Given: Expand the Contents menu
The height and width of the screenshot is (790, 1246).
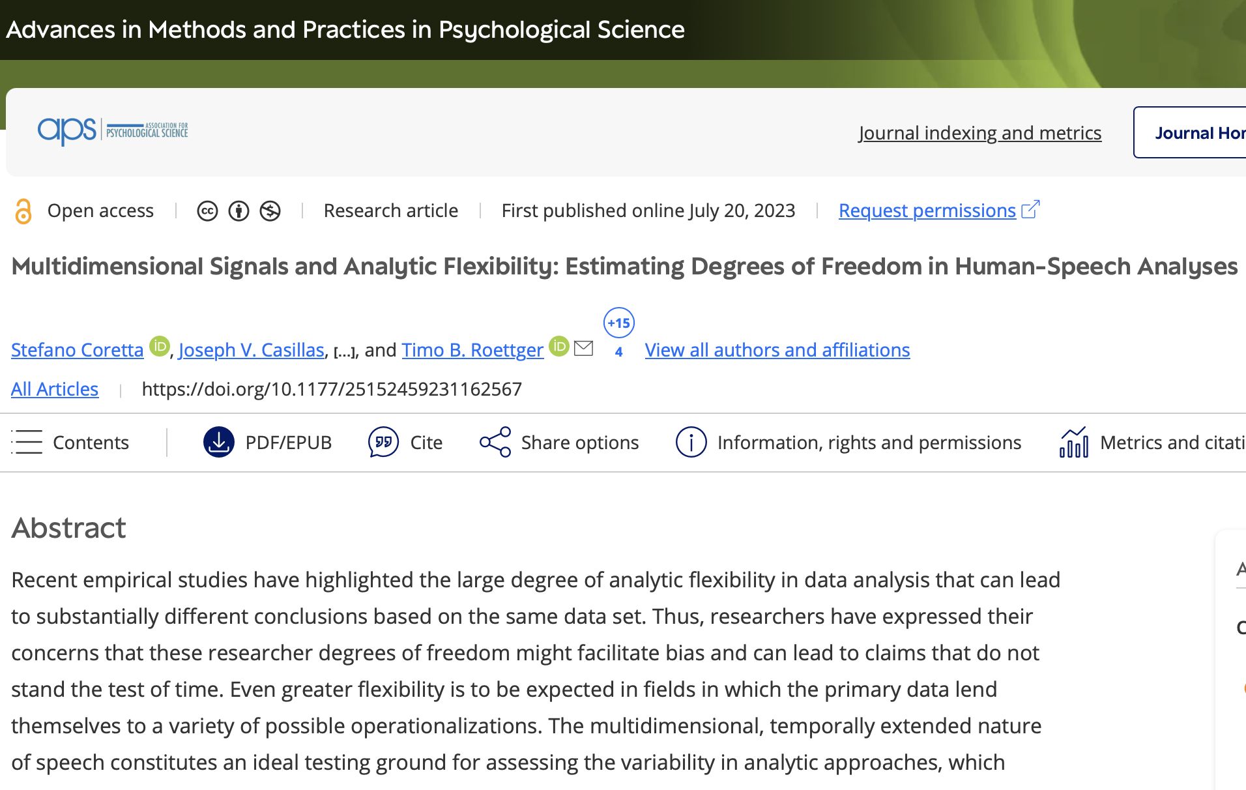Looking at the screenshot, I should click(x=70, y=443).
